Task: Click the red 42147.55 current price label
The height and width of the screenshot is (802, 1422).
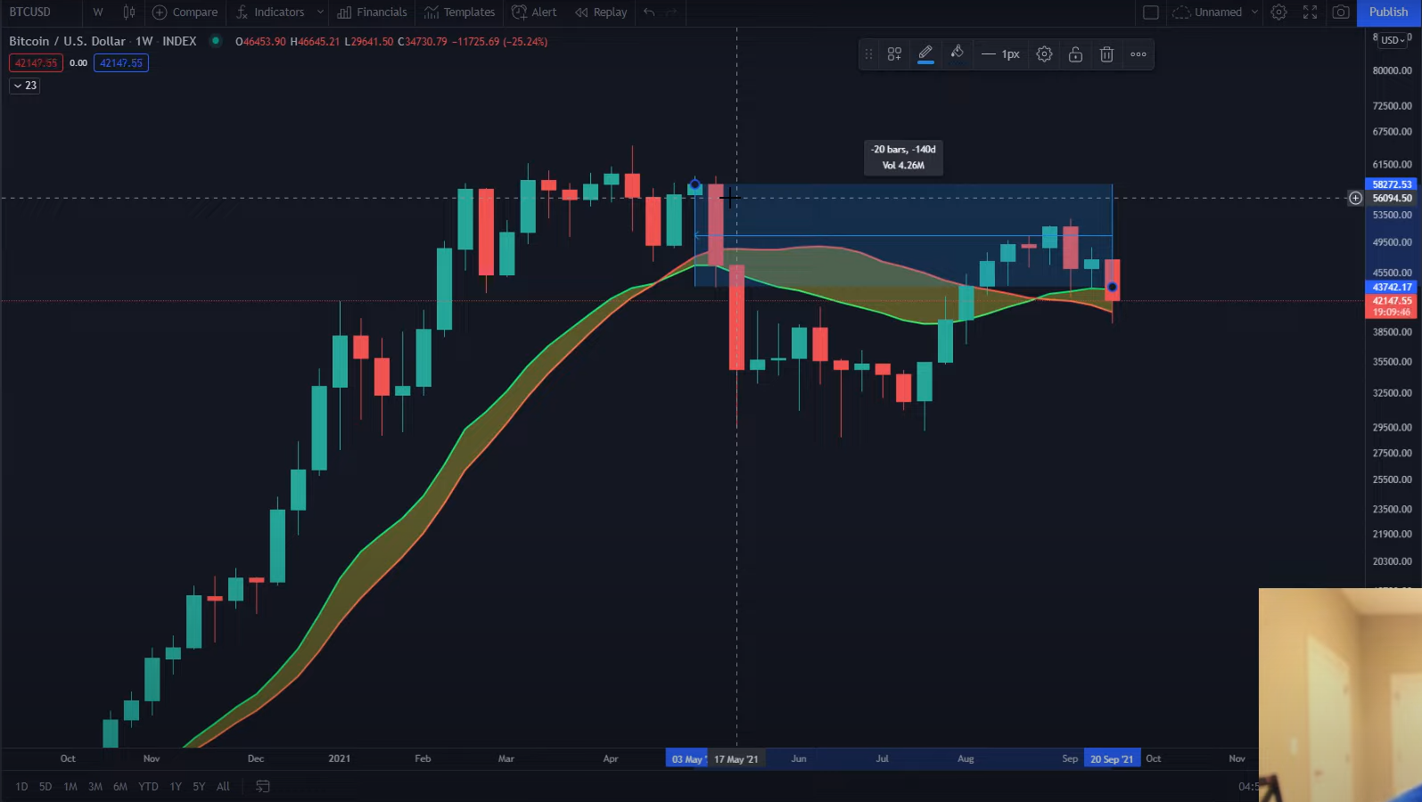Action: pyautogui.click(x=1391, y=306)
